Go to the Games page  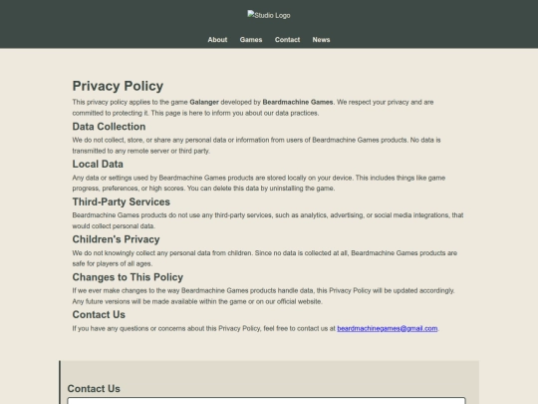[251, 40]
